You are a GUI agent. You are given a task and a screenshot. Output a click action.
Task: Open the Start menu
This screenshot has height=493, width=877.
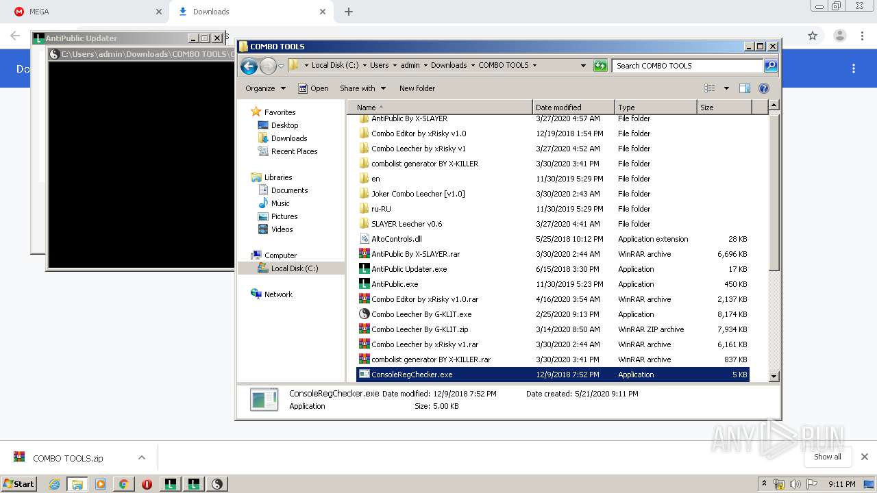[x=19, y=484]
